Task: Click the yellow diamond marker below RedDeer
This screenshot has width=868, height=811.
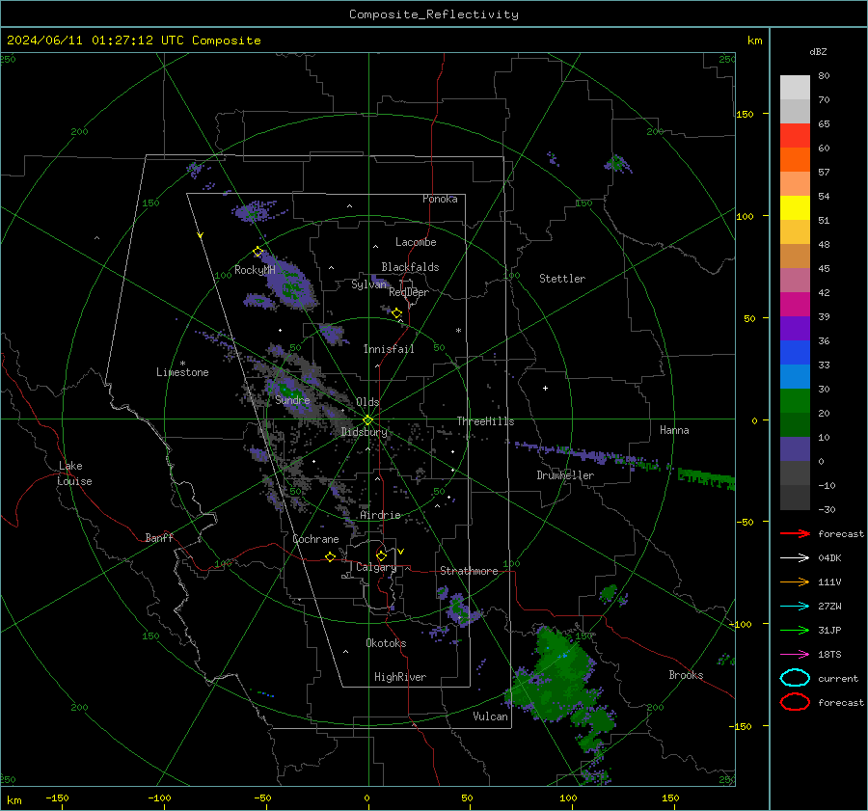Action: 397,313
